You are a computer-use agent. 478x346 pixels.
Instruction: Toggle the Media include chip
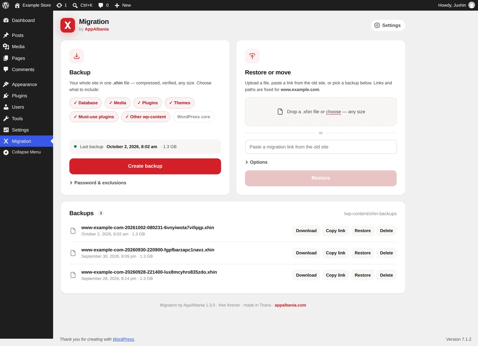click(x=117, y=103)
